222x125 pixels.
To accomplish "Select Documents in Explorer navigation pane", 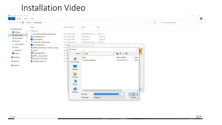I will [18, 38].
